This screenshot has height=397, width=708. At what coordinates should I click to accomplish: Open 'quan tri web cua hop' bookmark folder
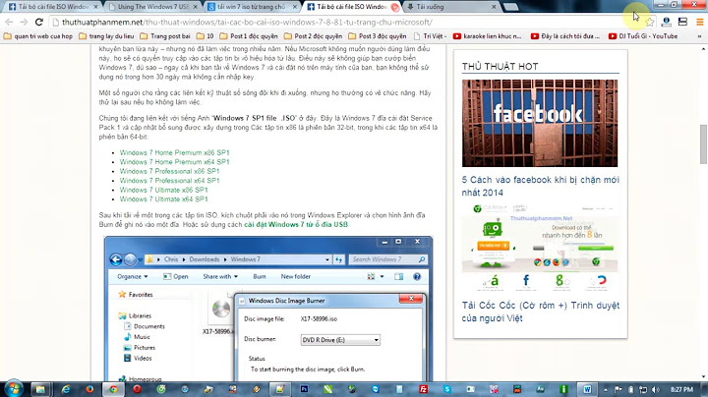(38, 36)
